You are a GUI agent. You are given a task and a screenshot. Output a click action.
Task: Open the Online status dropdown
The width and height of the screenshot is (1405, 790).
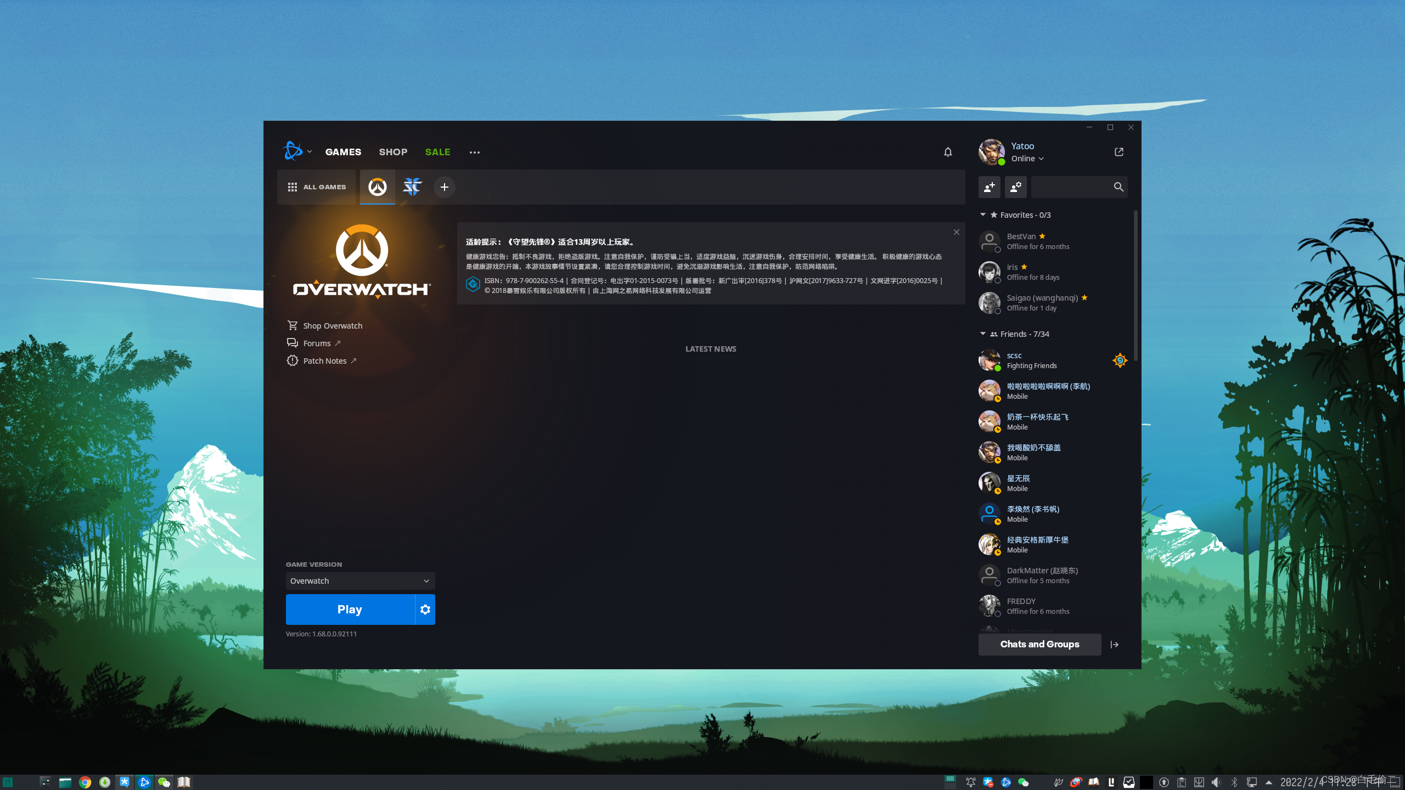(1027, 159)
